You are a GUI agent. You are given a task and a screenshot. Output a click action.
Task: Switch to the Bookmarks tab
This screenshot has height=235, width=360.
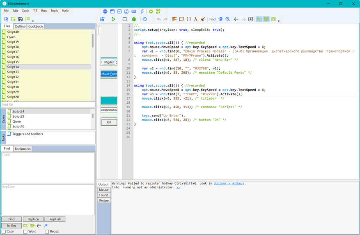coord(23,149)
